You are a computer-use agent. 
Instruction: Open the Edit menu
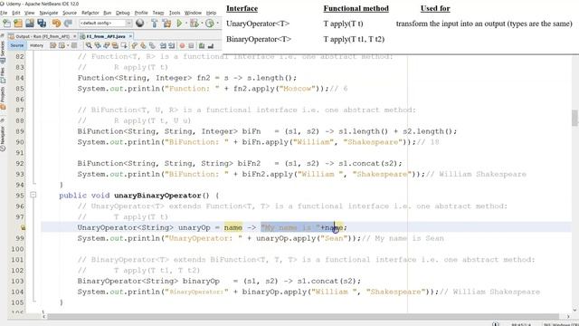click(16, 13)
